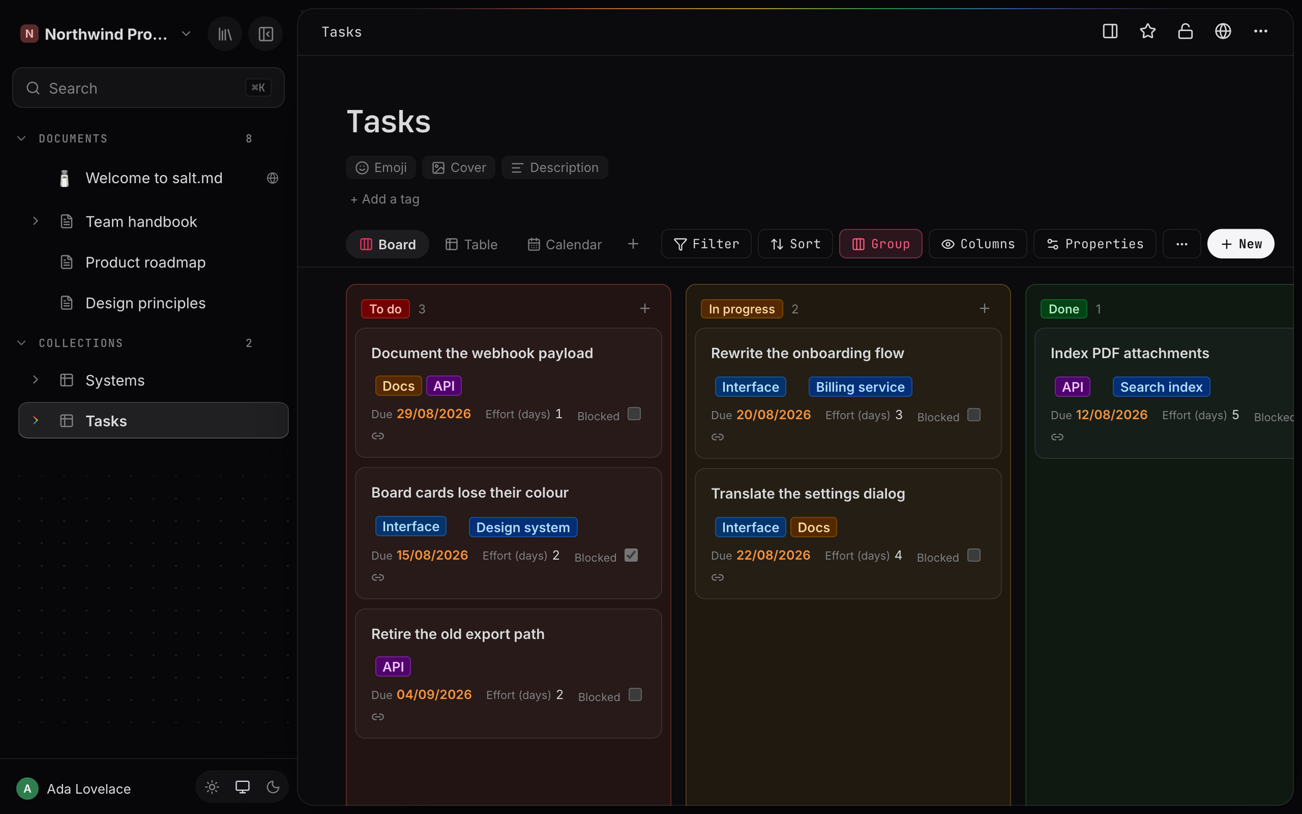Collapse the sidebar with the panel icon
The image size is (1302, 814).
coord(266,34)
